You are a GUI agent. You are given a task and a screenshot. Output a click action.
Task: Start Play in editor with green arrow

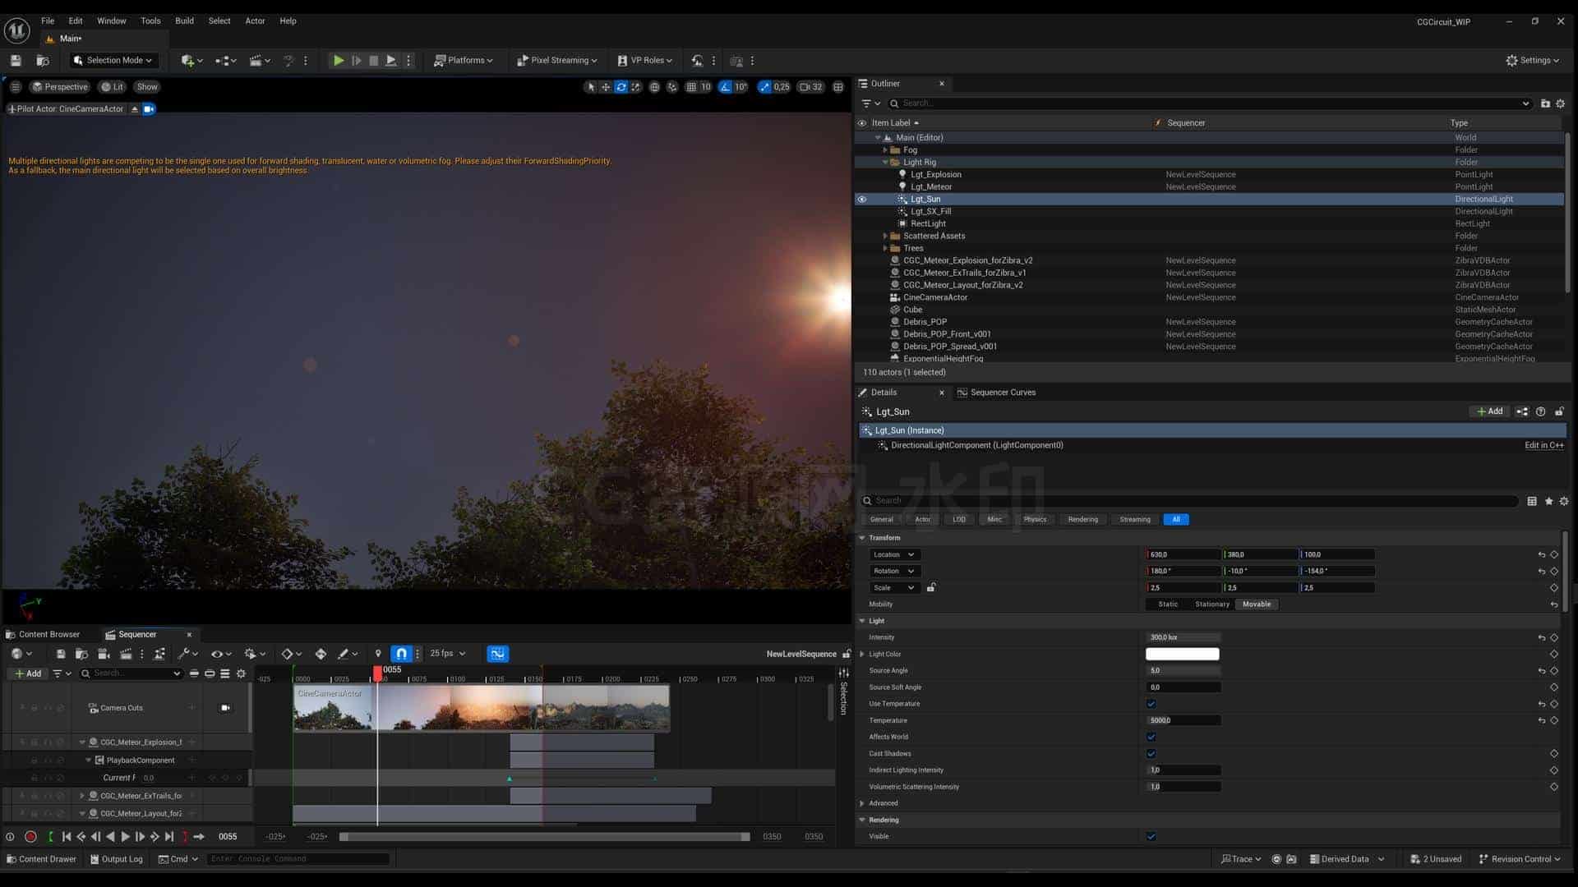[338, 61]
